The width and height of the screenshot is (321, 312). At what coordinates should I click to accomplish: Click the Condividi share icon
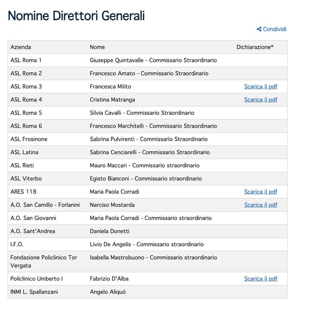click(x=259, y=29)
